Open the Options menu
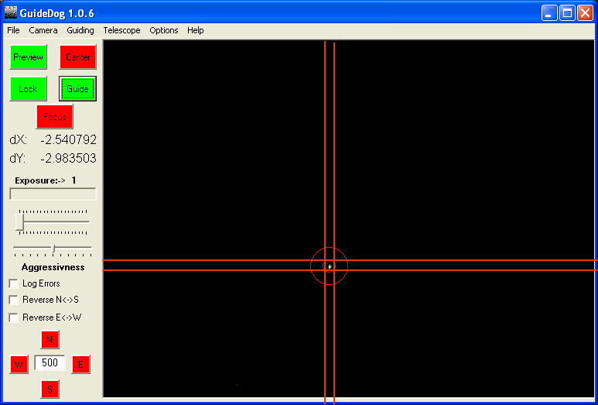 [164, 30]
